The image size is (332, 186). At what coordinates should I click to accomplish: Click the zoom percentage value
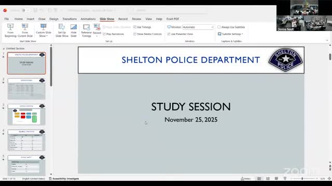click(x=323, y=179)
